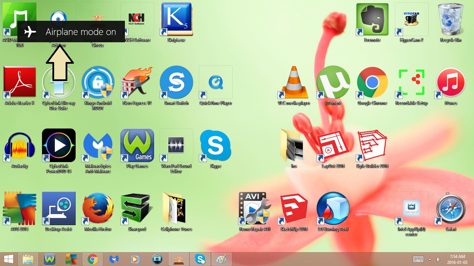474x266 pixels.
Task: Open Google Chrome from the taskbar
Action: click(x=92, y=259)
